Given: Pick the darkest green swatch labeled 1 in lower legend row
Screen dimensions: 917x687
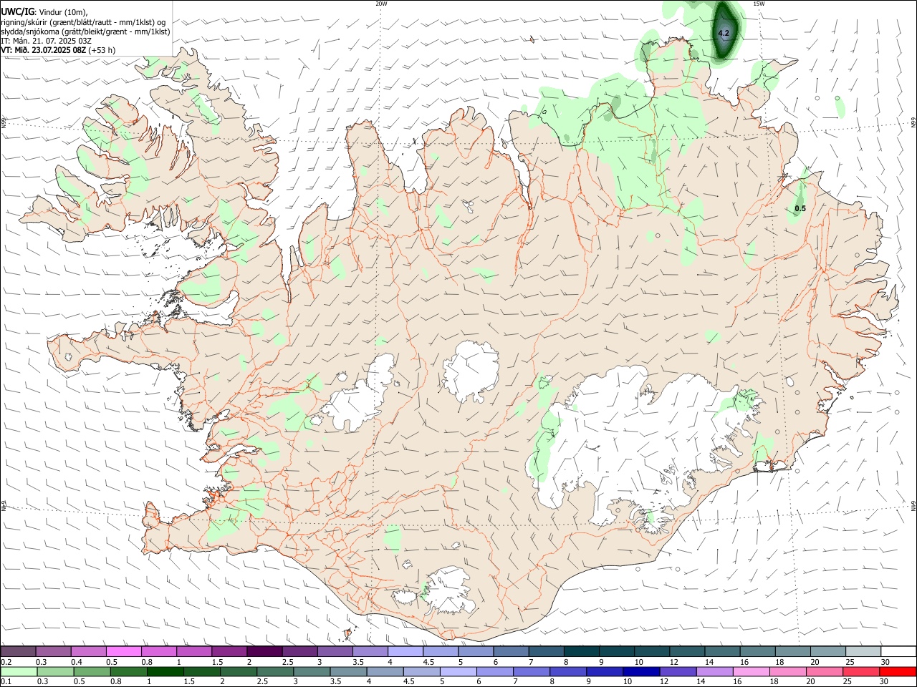Looking at the screenshot, I should [165, 671].
